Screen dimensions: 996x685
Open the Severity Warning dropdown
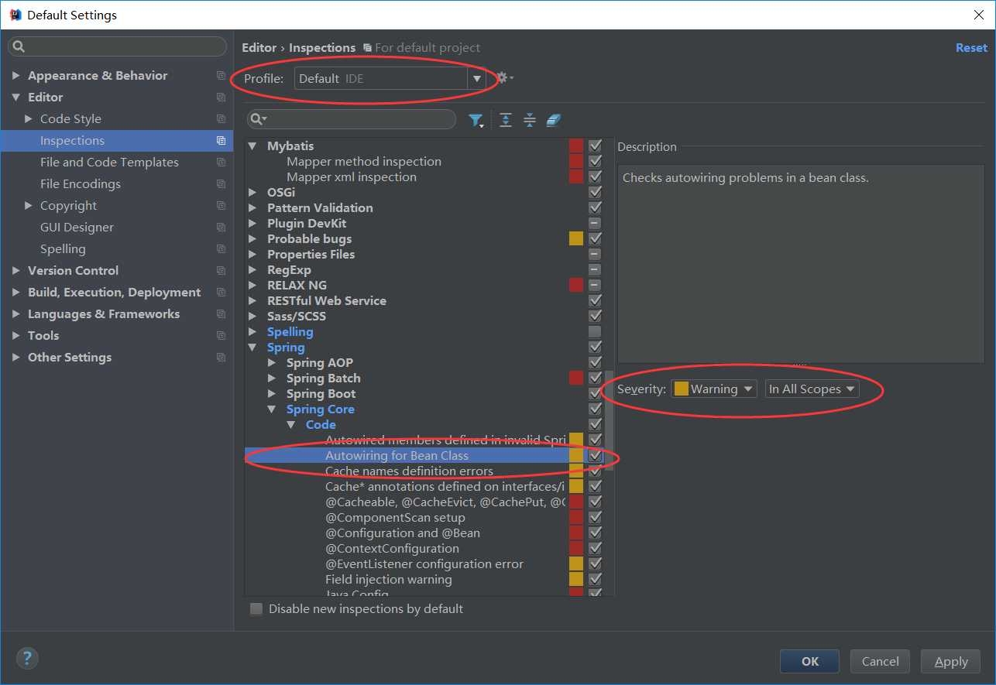click(714, 389)
